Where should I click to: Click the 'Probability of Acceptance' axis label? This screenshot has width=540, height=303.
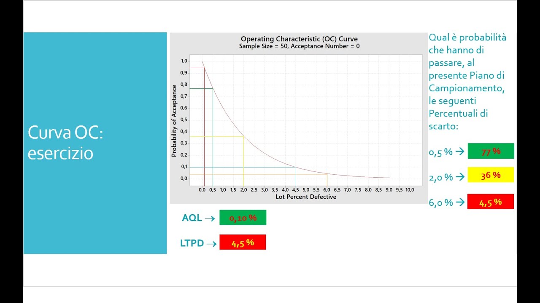[174, 121]
